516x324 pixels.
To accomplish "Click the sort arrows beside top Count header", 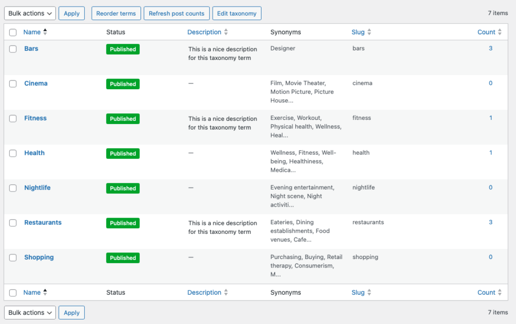I will [x=499, y=32].
